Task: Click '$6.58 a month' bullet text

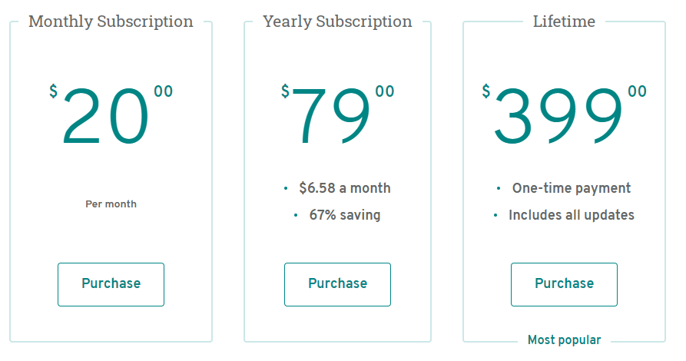Action: pyautogui.click(x=345, y=188)
